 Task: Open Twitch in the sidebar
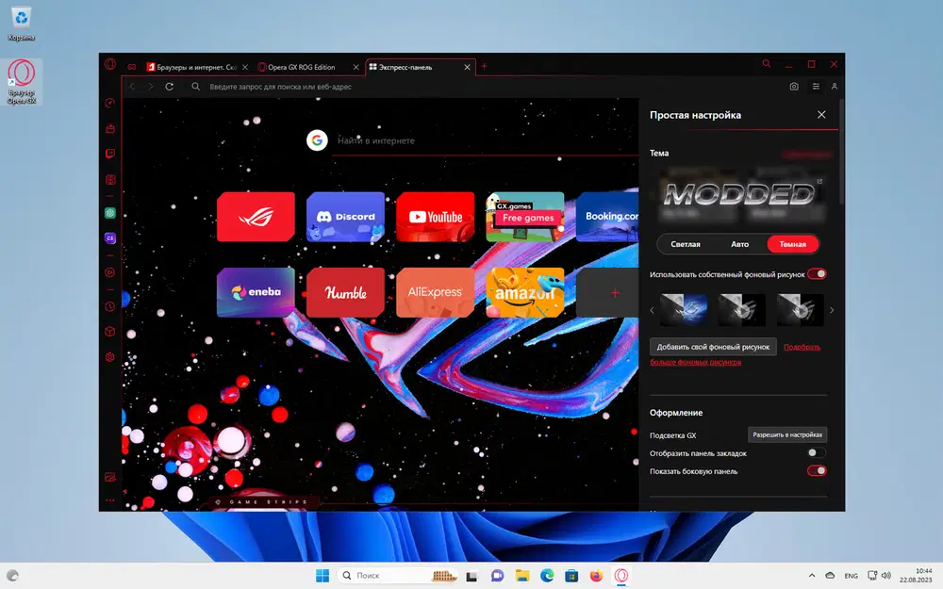click(x=110, y=154)
